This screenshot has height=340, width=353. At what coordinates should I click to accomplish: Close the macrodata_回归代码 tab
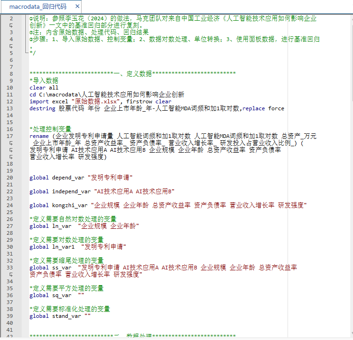(77, 6)
